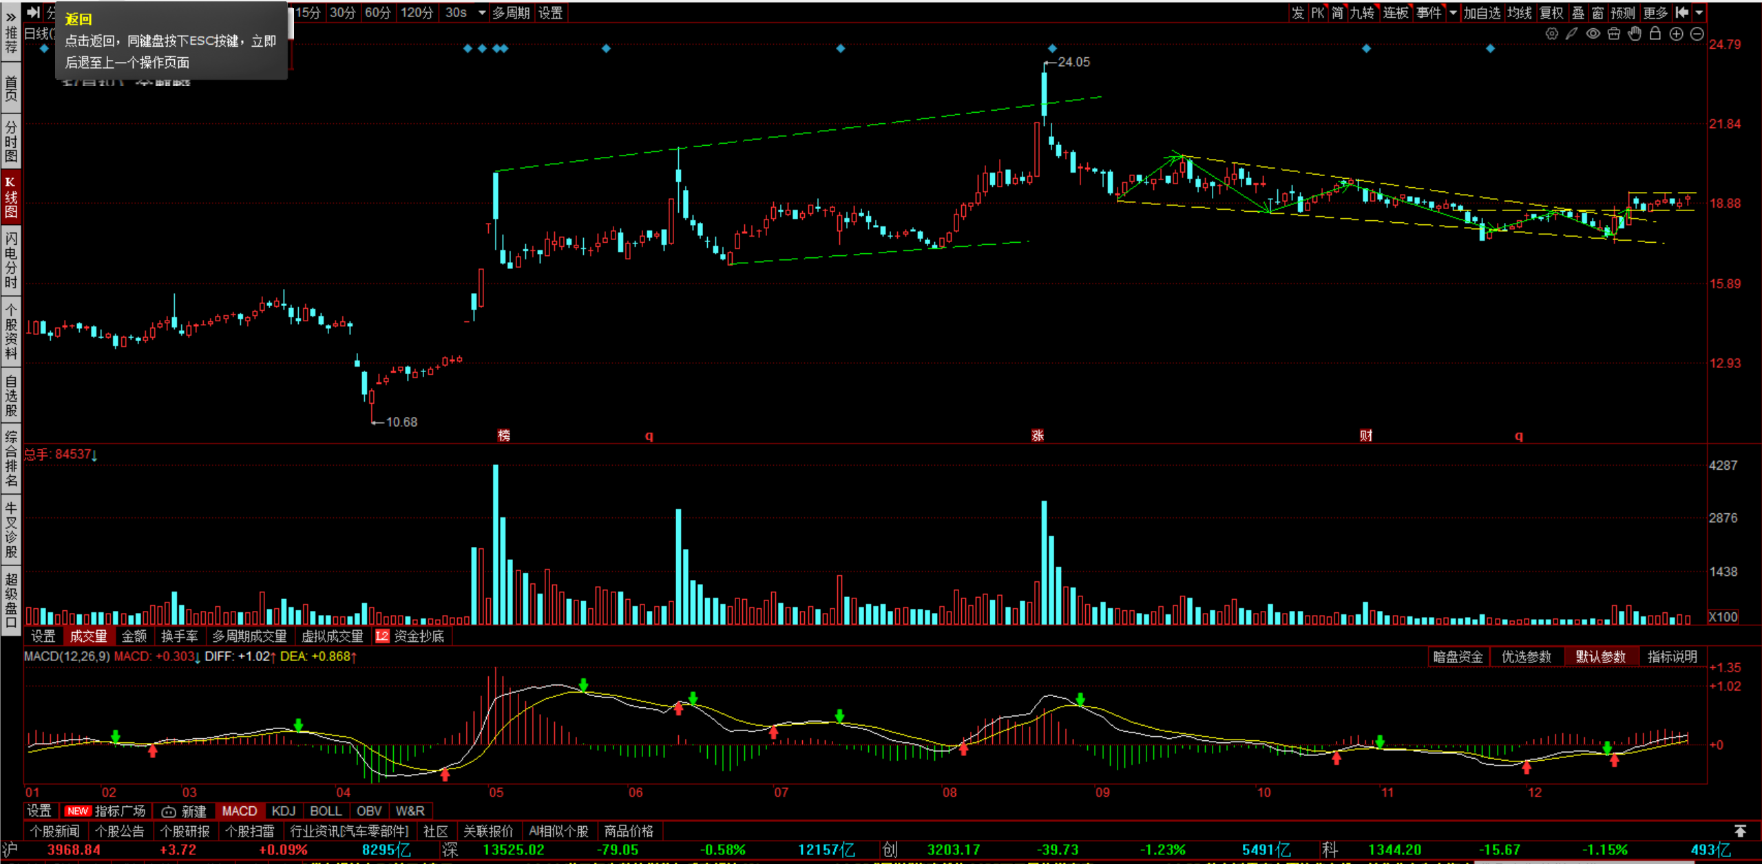1762x864 pixels.
Task: Activate the hand pan tool
Action: tap(1635, 34)
